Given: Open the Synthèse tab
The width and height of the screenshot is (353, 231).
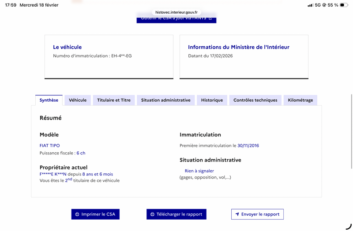Looking at the screenshot, I should pyautogui.click(x=49, y=100).
